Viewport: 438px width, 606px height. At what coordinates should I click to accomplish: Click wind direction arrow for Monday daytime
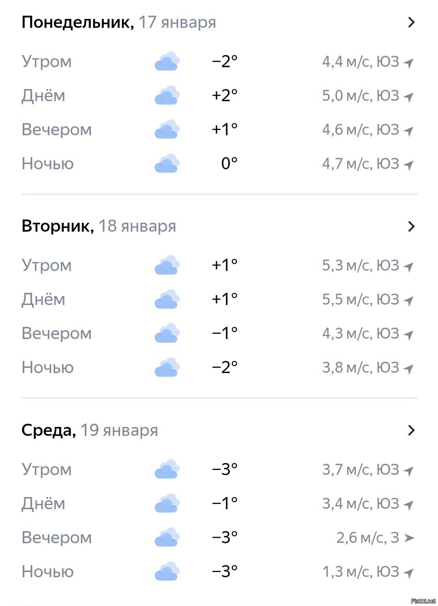[x=409, y=97]
